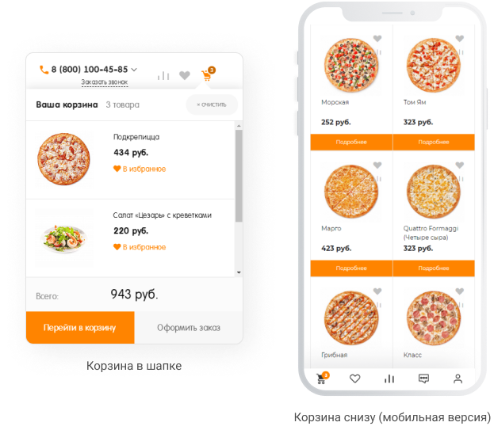Toggle 'В избранное' for Подкрепицца
Image resolution: width=494 pixels, height=426 pixels.
click(140, 169)
